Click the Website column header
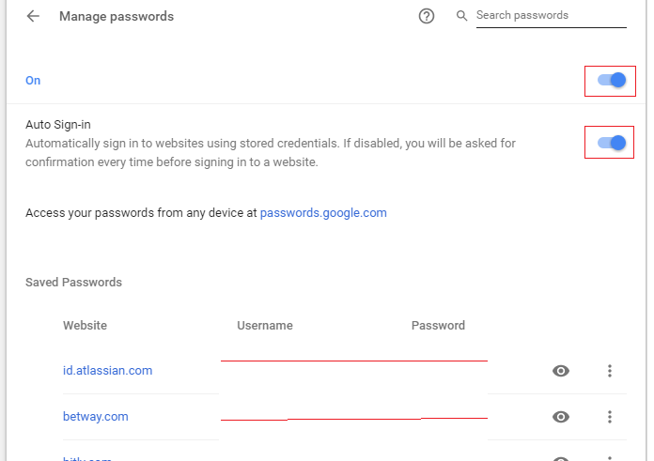 click(x=86, y=326)
